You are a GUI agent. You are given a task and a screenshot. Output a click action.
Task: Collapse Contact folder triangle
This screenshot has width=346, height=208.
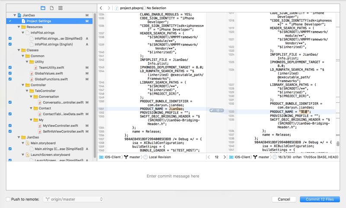(x=31, y=108)
